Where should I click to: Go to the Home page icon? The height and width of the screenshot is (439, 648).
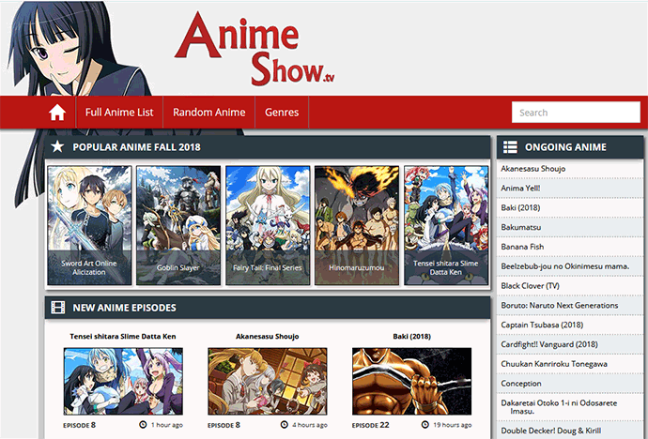tap(57, 113)
